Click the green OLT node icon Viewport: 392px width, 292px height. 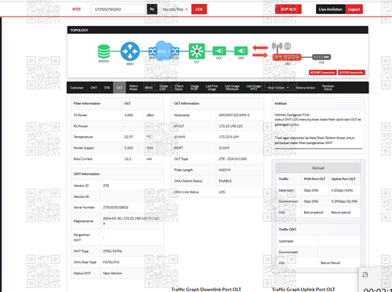coord(197,51)
